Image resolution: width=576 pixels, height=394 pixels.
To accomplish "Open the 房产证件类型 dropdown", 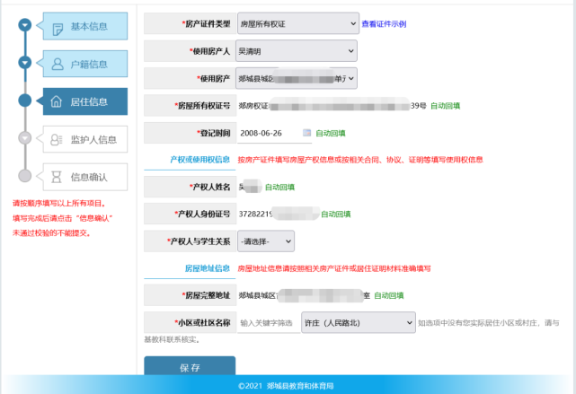I will (x=298, y=23).
